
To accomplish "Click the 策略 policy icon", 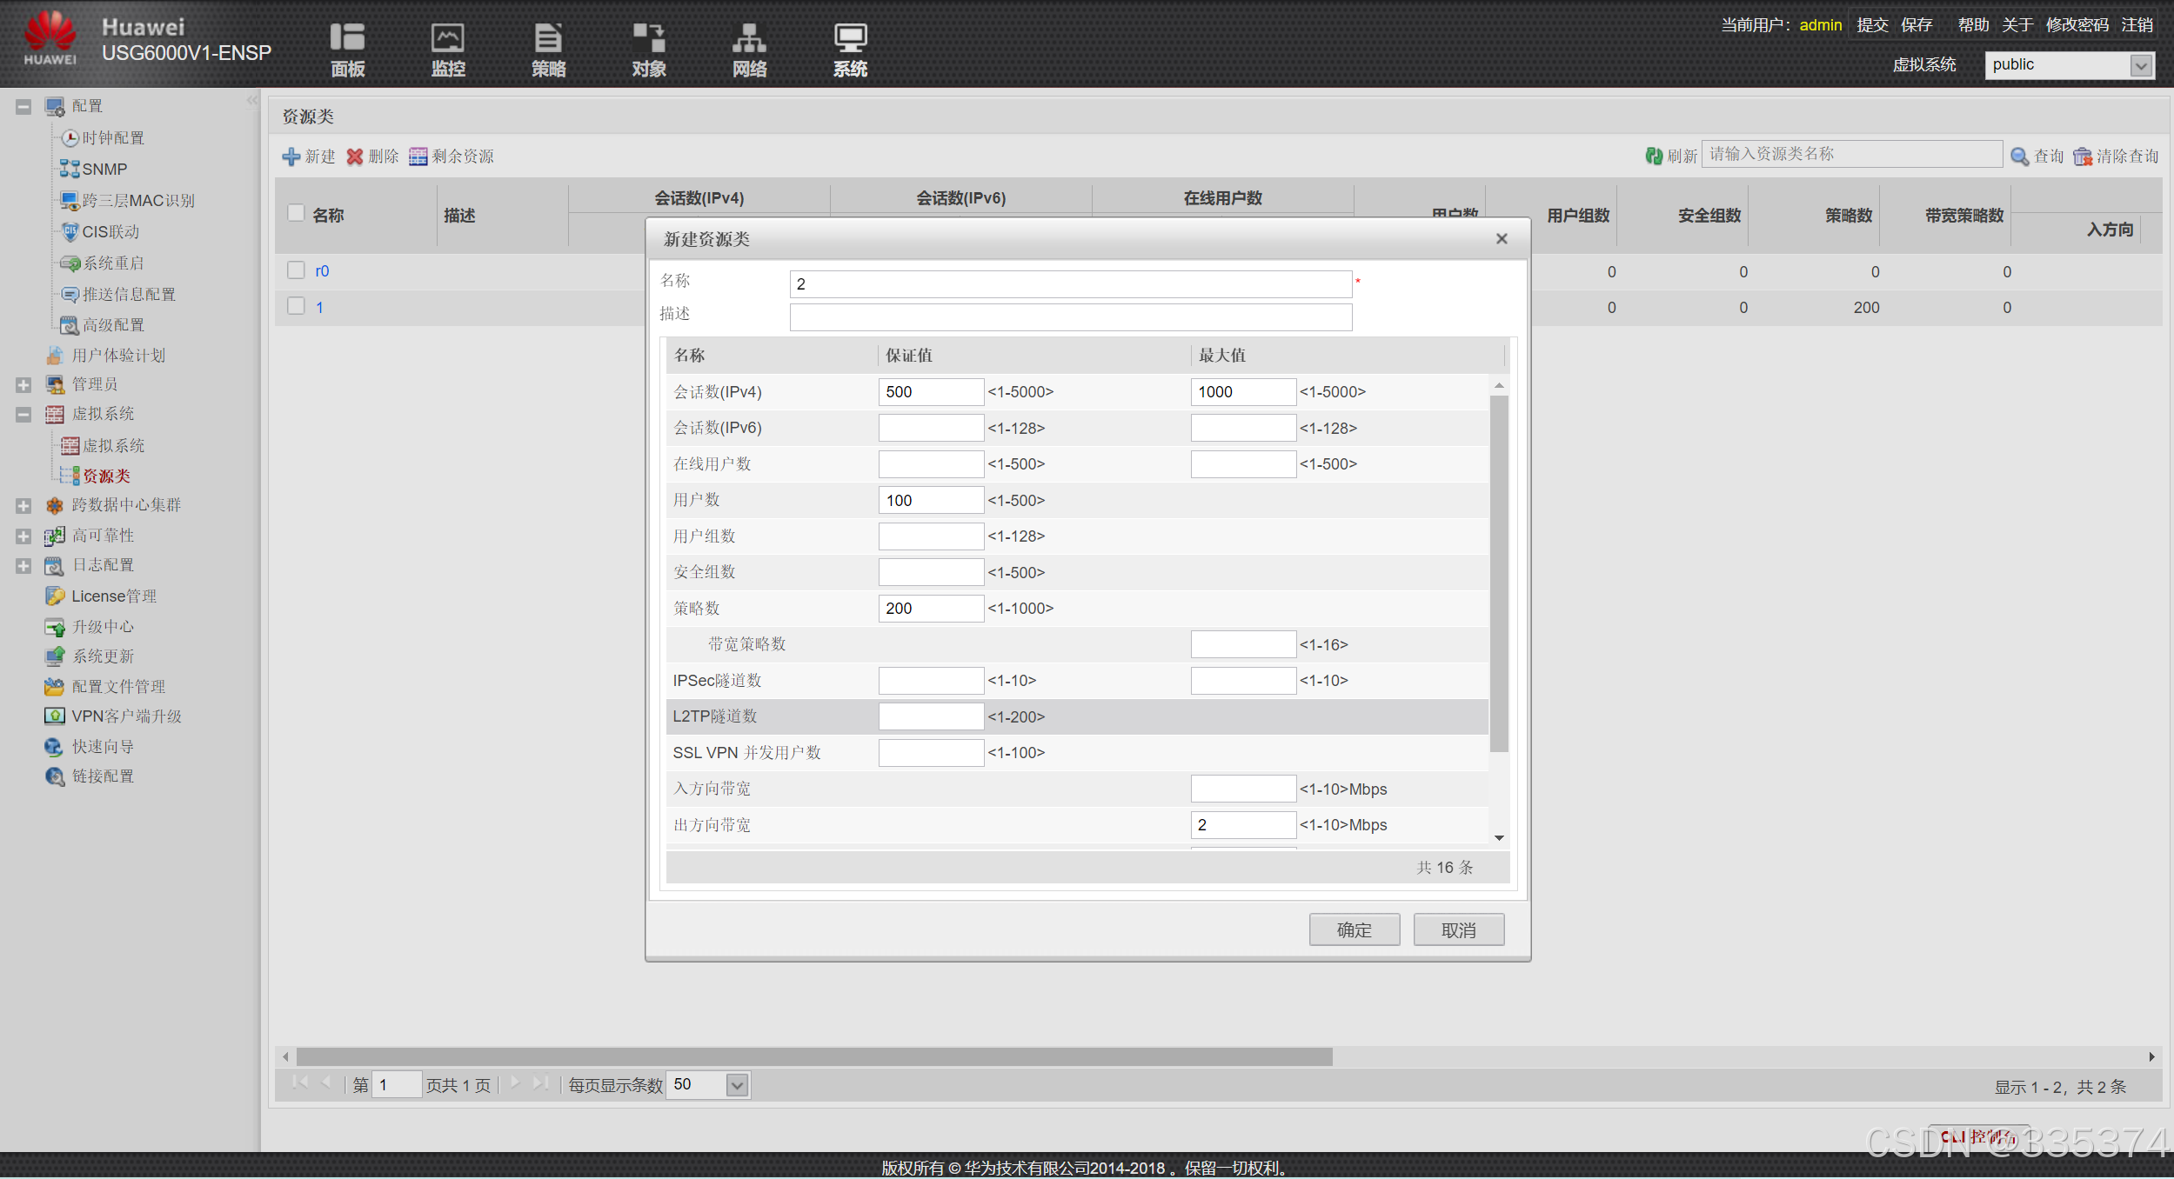I will click(x=548, y=38).
